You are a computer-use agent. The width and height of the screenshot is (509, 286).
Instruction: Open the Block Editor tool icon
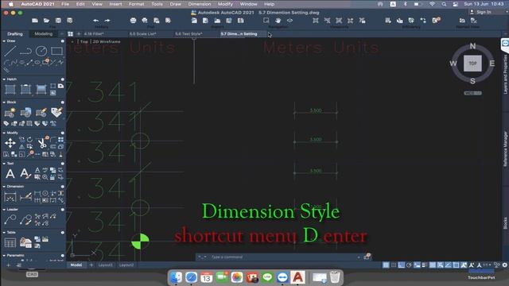[x=41, y=113]
